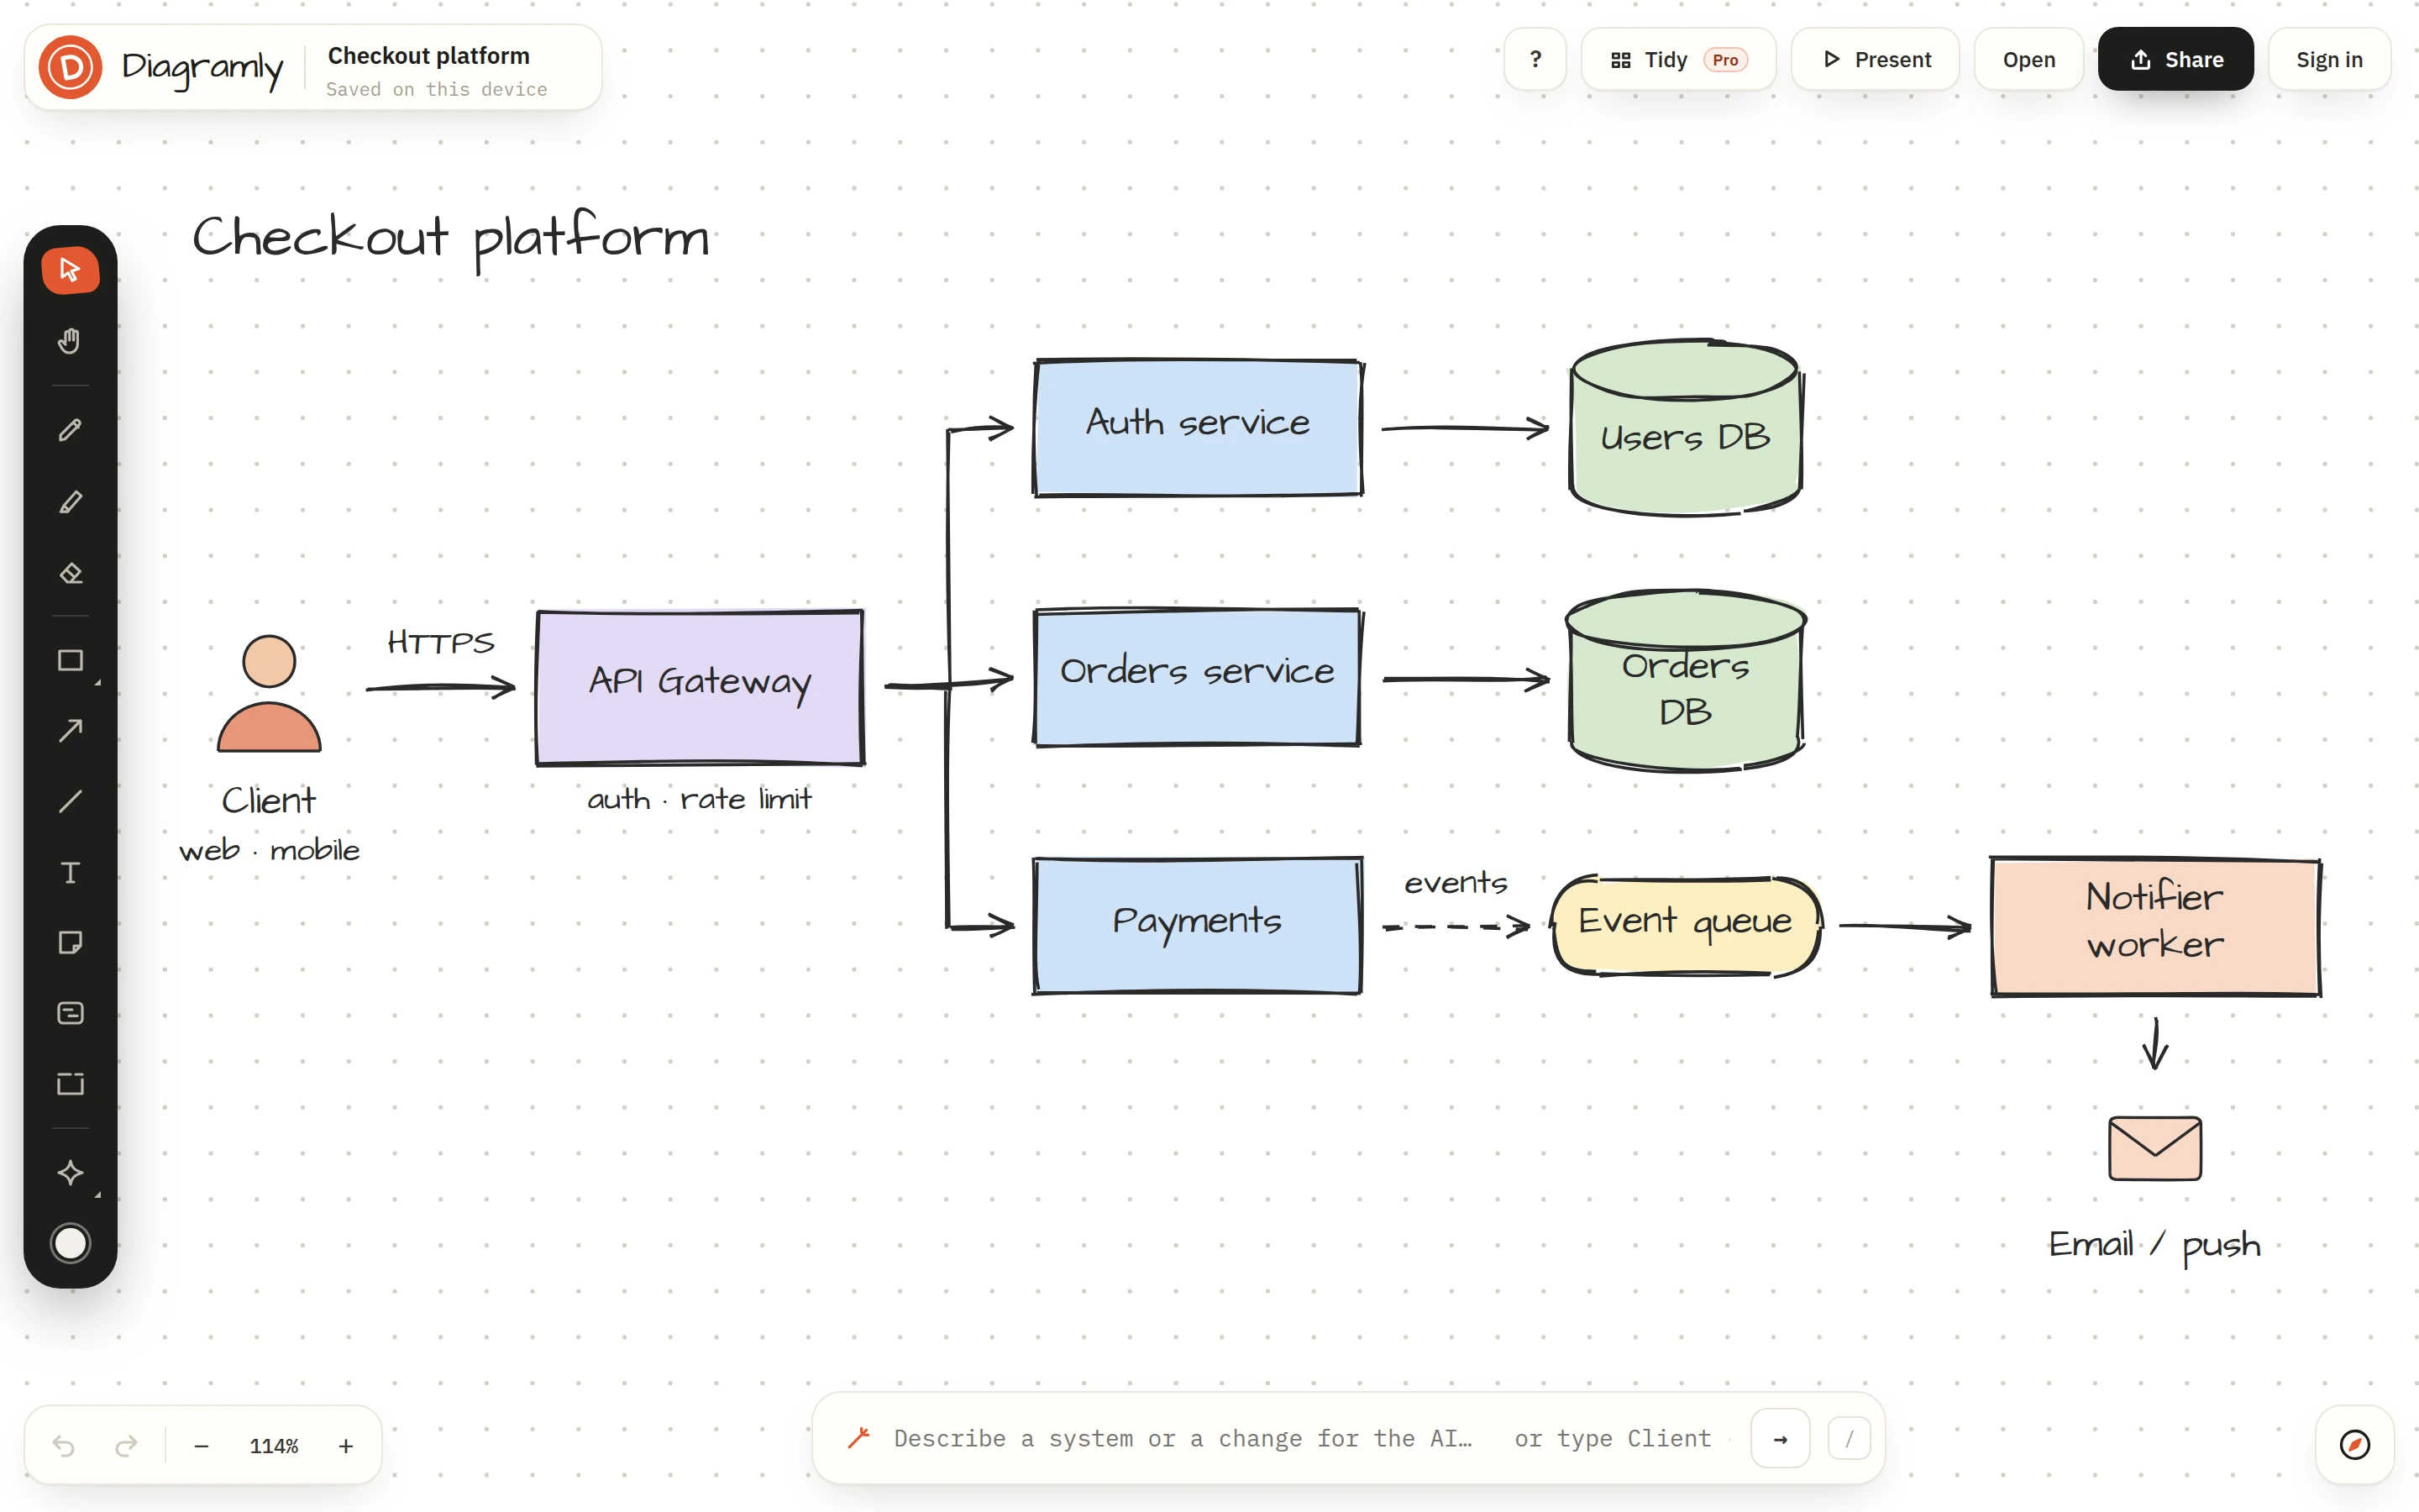Screen dimensions: 2419x1512
Task: Select the eraser tool
Action: tap(70, 573)
